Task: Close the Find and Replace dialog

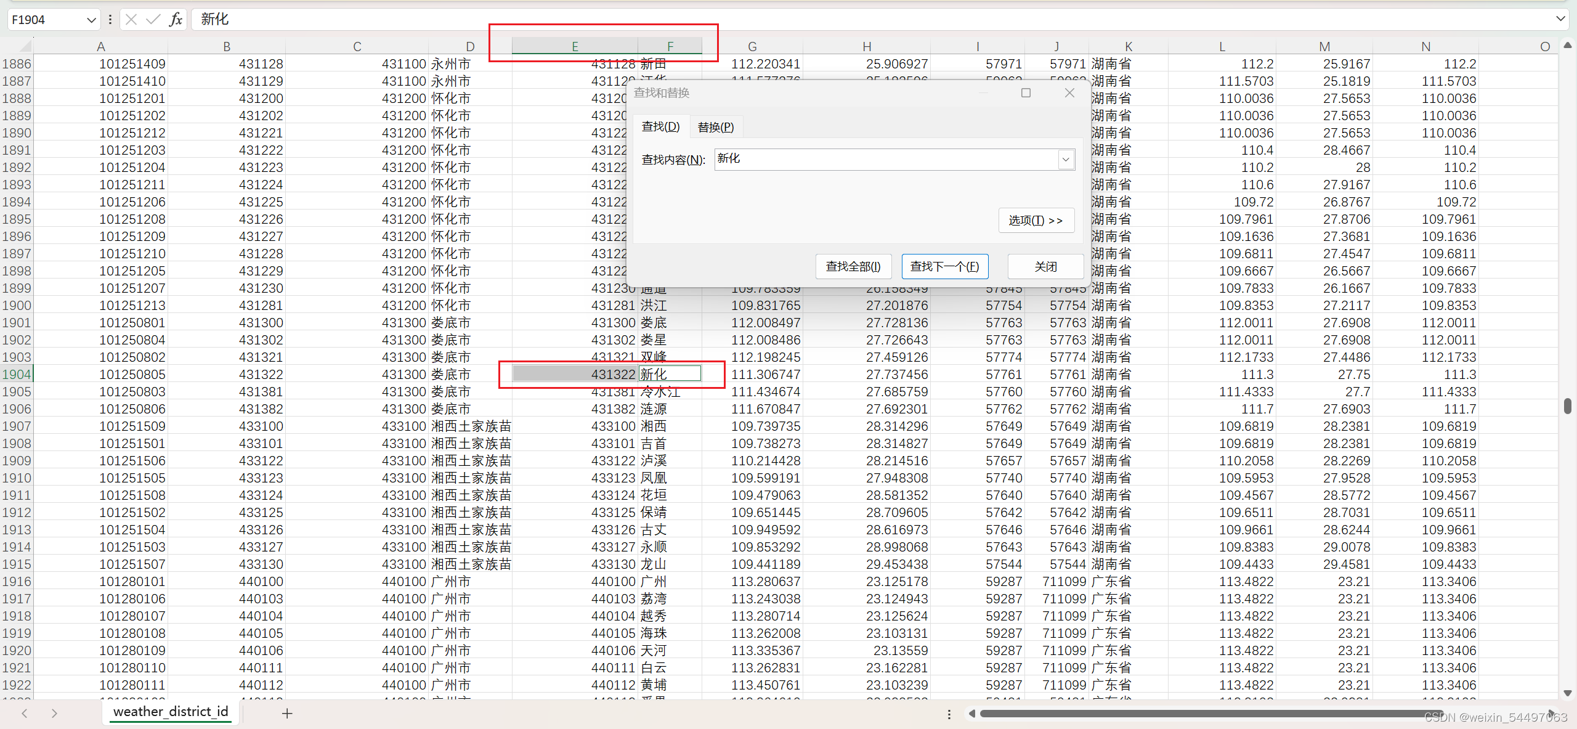Action: (1069, 93)
